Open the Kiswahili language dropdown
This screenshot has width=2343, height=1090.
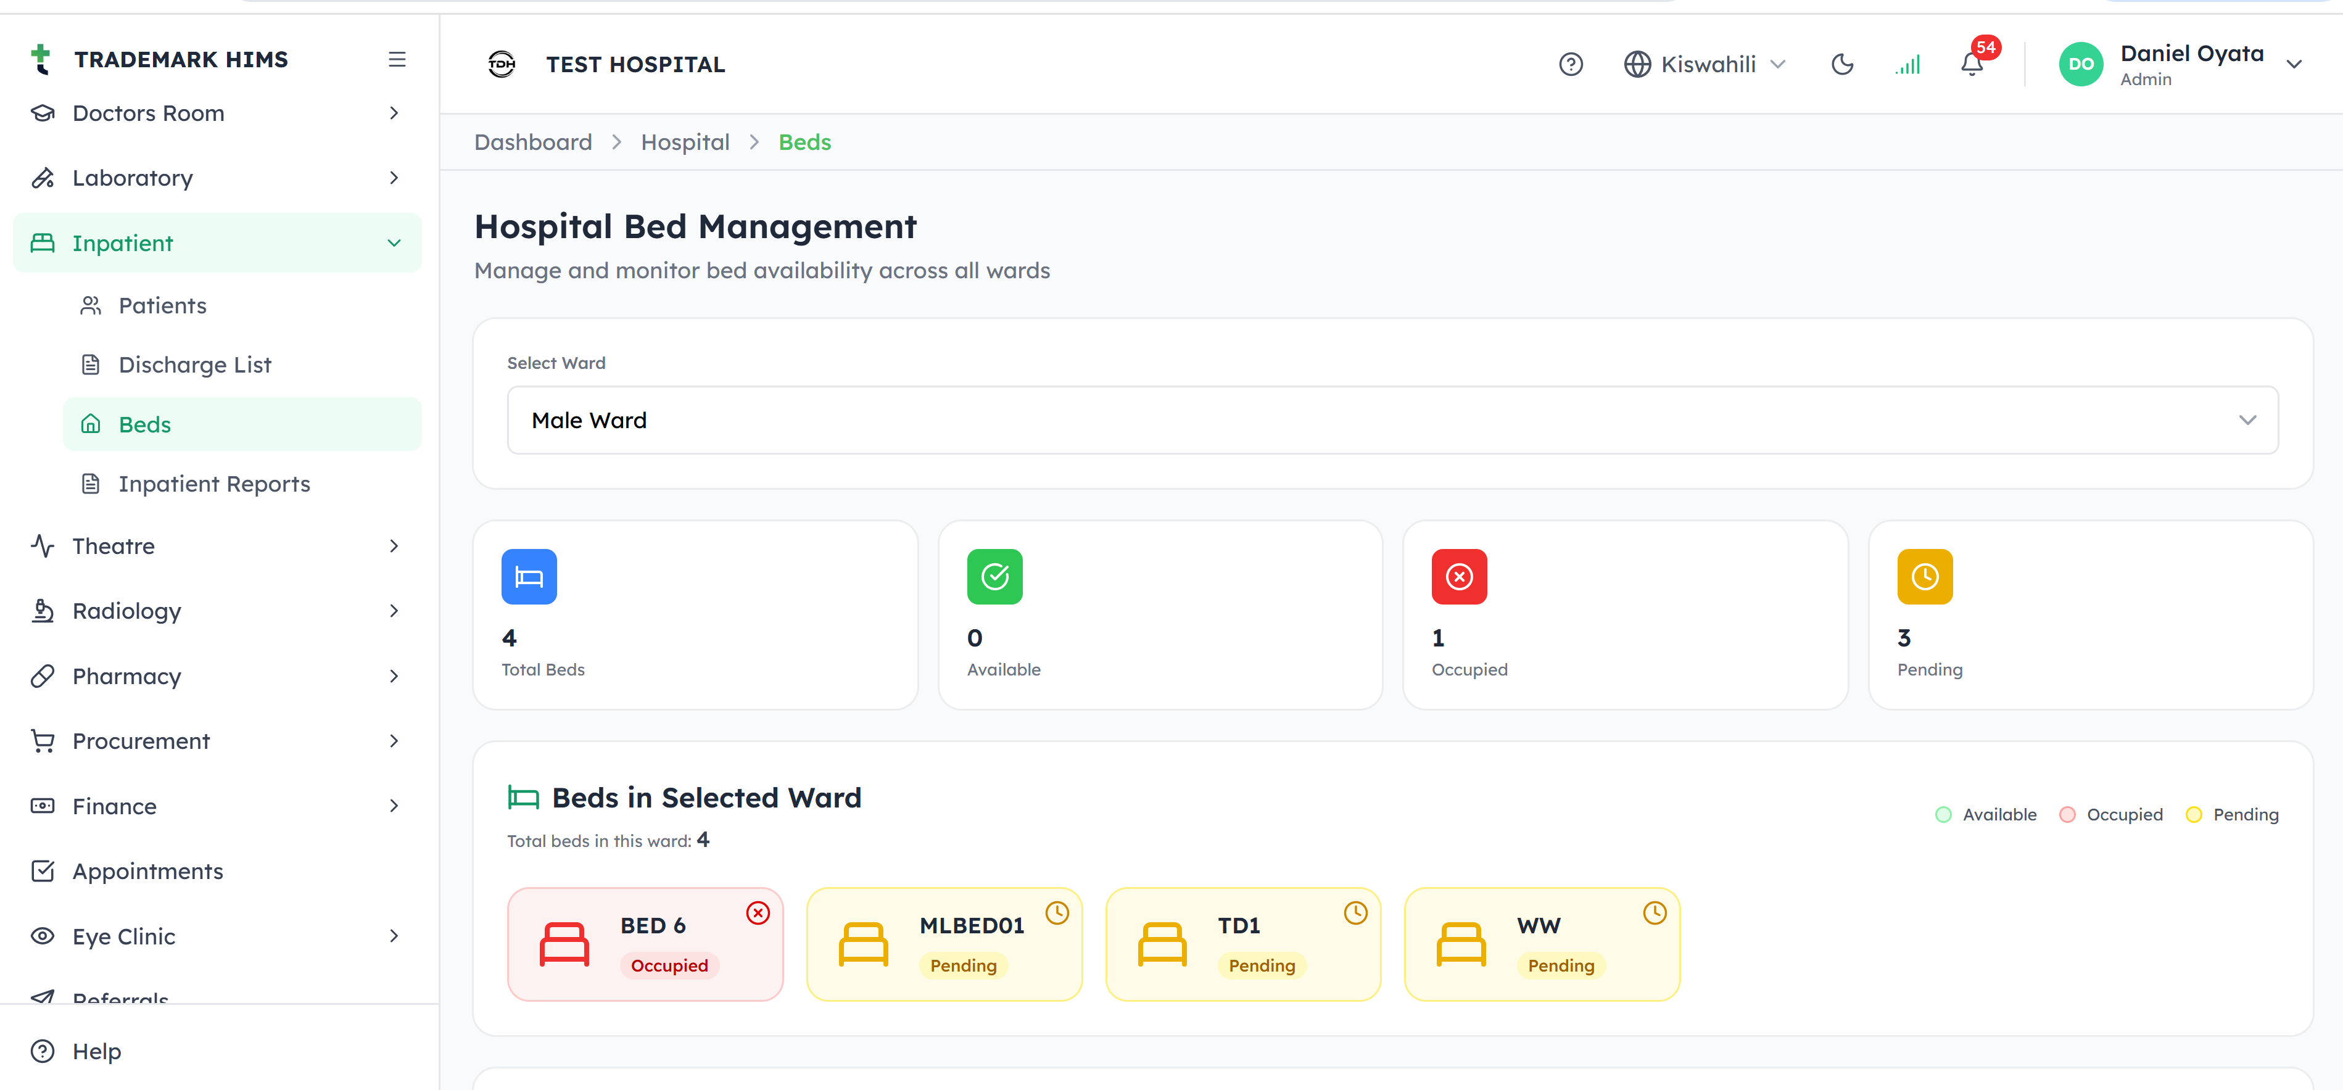(x=1705, y=65)
